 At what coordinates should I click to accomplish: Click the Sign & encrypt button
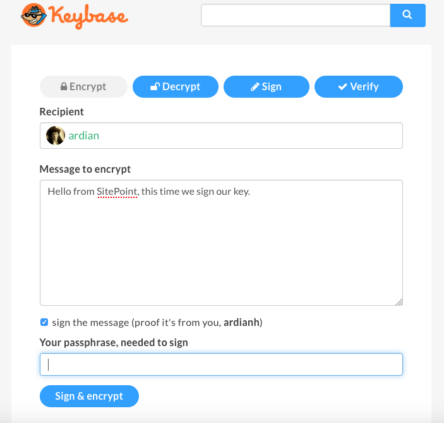coord(89,396)
